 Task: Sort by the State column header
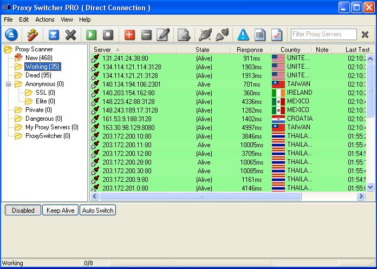click(204, 49)
